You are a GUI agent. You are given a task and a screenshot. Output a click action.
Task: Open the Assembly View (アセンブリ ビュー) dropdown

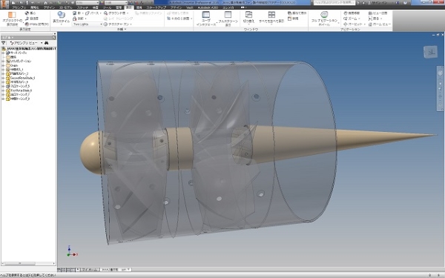coord(26,43)
